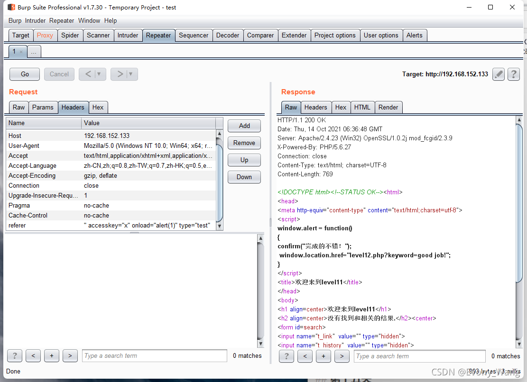Click the request search term field
Viewport: 527px width, 382px height.
point(155,356)
